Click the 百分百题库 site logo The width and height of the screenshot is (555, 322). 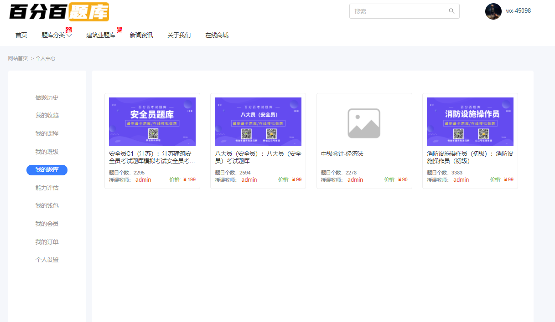(x=59, y=12)
